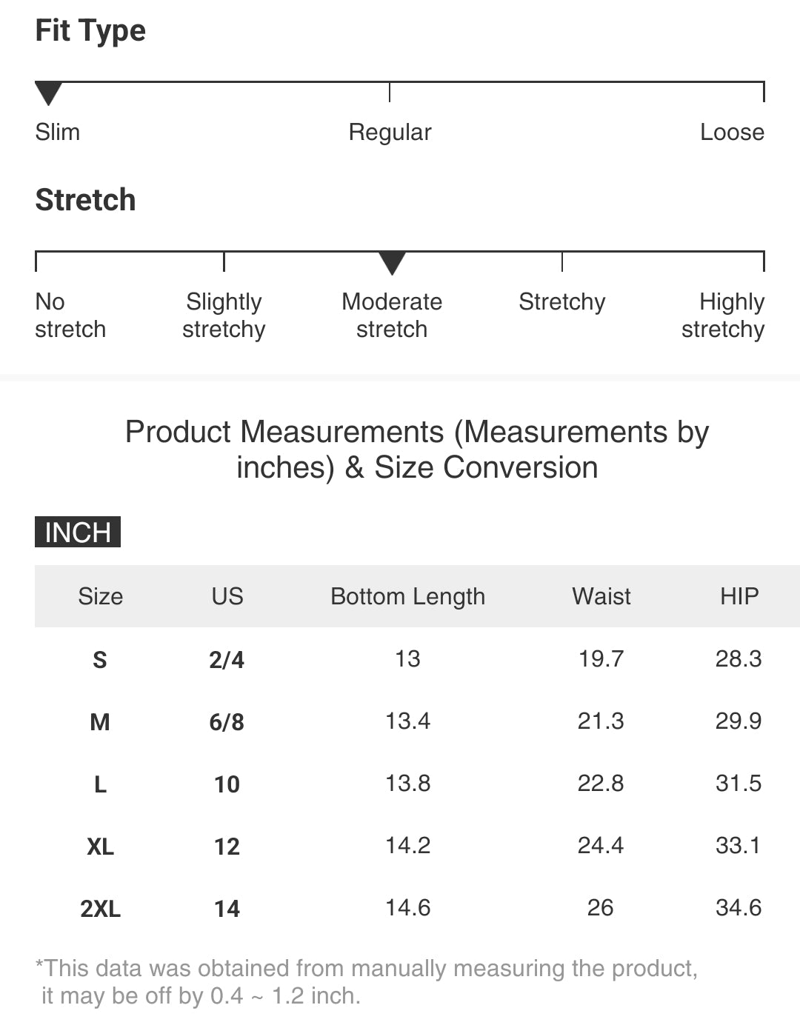Select the INCH unit tab
The image size is (800, 1028).
pos(77,533)
